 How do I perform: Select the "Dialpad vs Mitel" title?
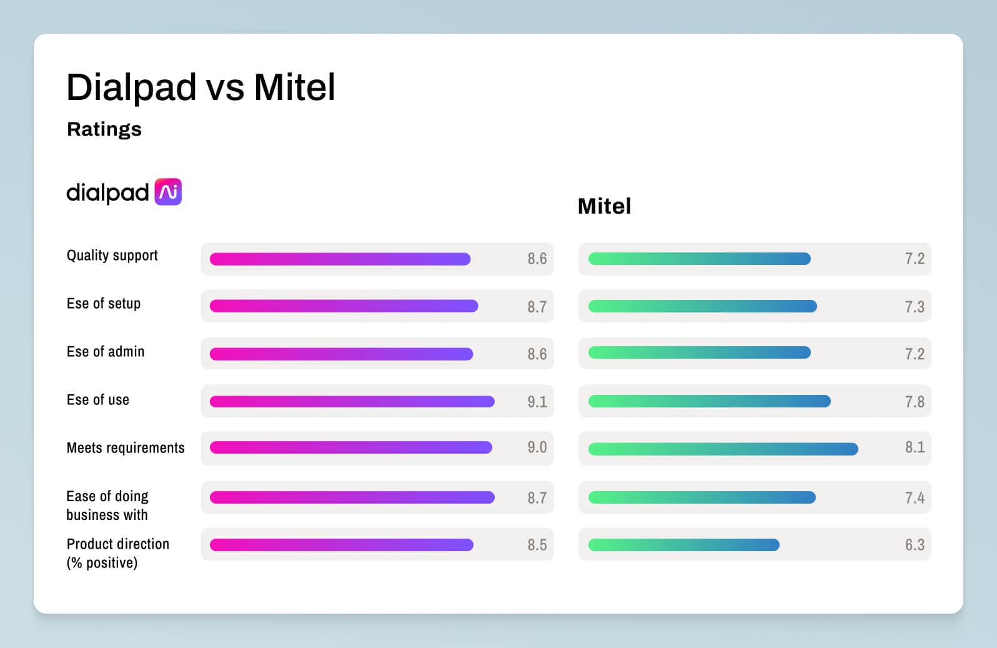201,87
